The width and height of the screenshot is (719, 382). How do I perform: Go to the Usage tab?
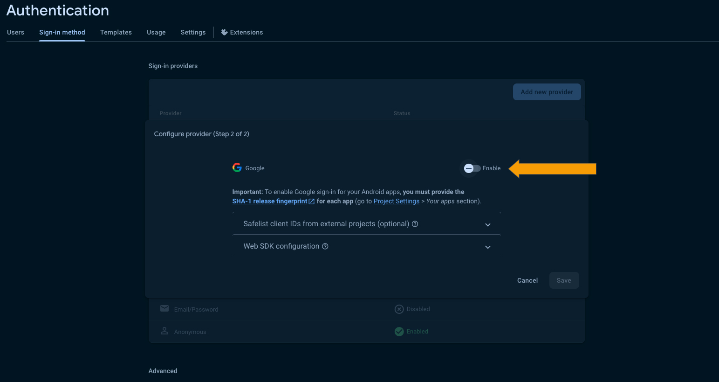coord(156,32)
